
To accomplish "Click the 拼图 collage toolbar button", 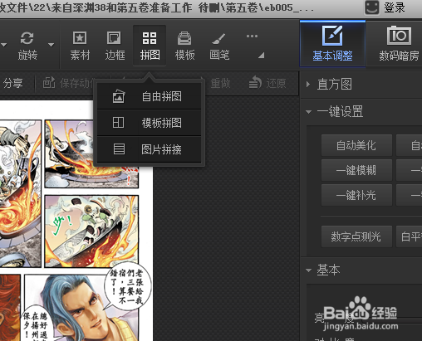I will tap(150, 46).
